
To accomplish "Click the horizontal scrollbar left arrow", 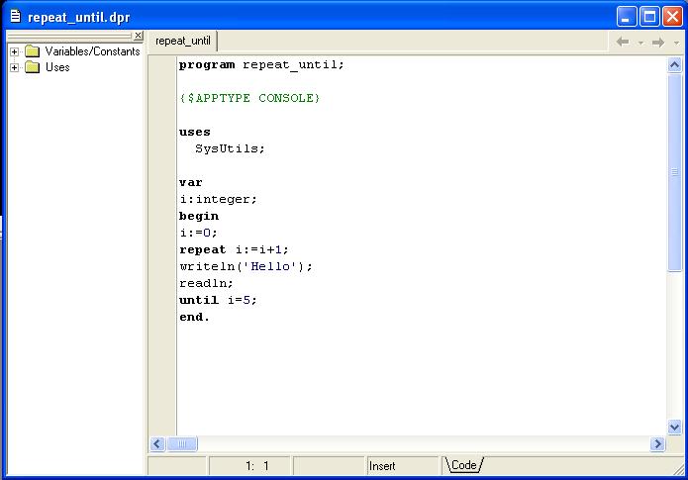I will pyautogui.click(x=157, y=444).
